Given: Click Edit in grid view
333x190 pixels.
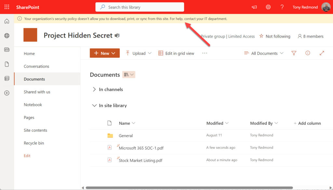Looking at the screenshot, I should [176, 53].
